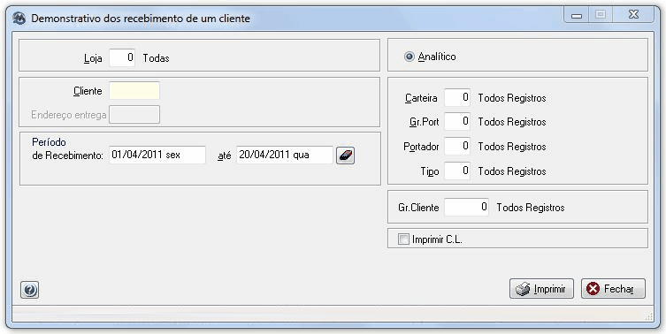This screenshot has height=334, width=666.
Task: Click the application icon in the title bar
Action: [19, 19]
